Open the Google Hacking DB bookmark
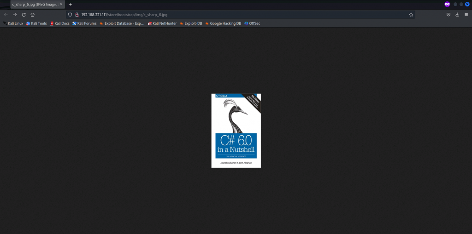The image size is (472, 234). [223, 23]
